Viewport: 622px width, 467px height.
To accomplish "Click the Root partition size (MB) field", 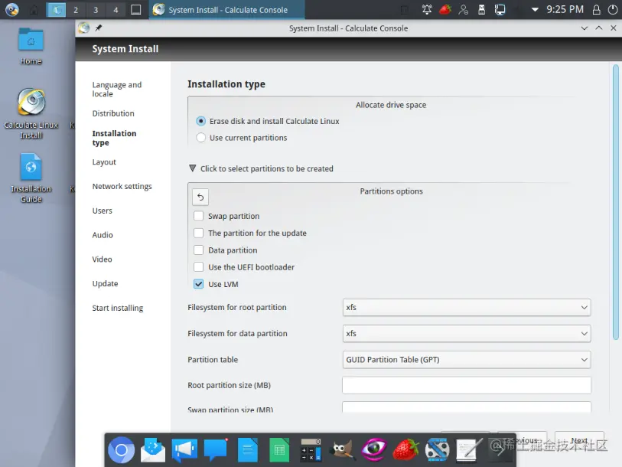I will [467, 385].
